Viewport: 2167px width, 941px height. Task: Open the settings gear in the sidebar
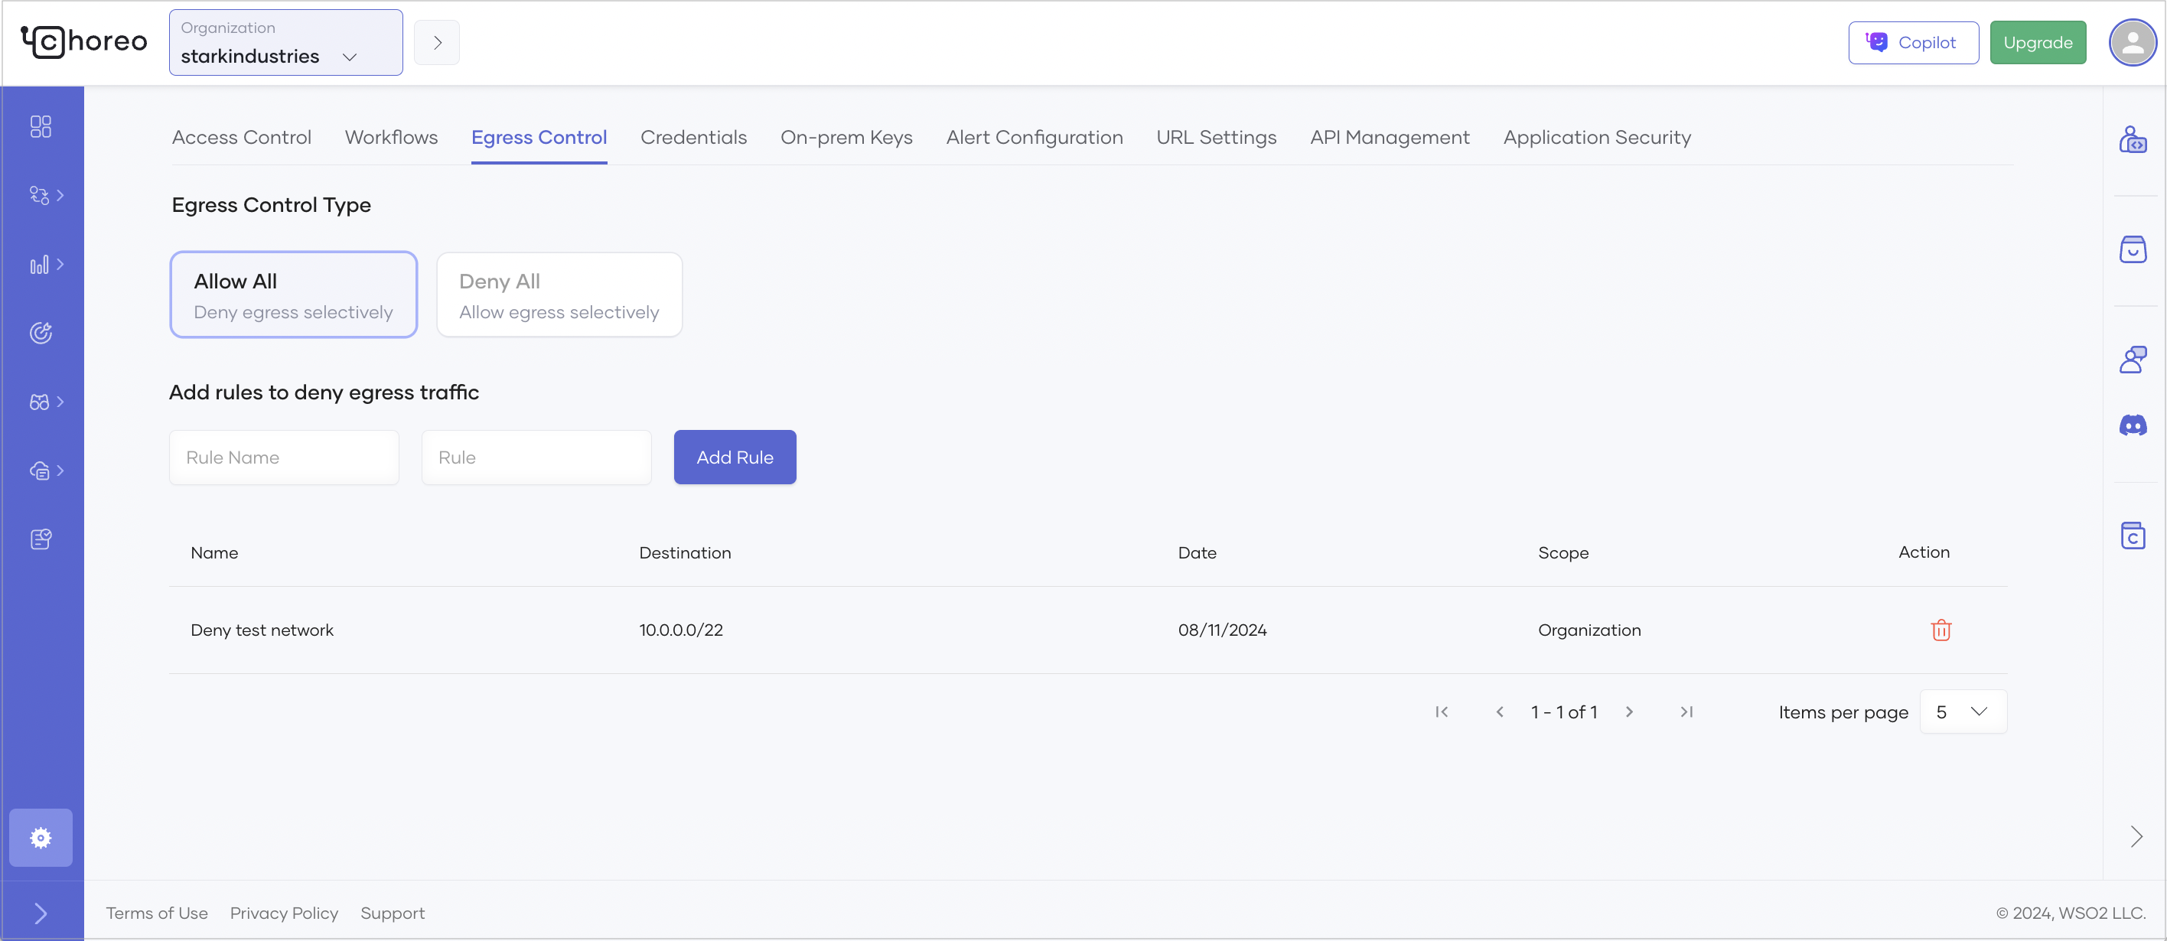pos(41,838)
